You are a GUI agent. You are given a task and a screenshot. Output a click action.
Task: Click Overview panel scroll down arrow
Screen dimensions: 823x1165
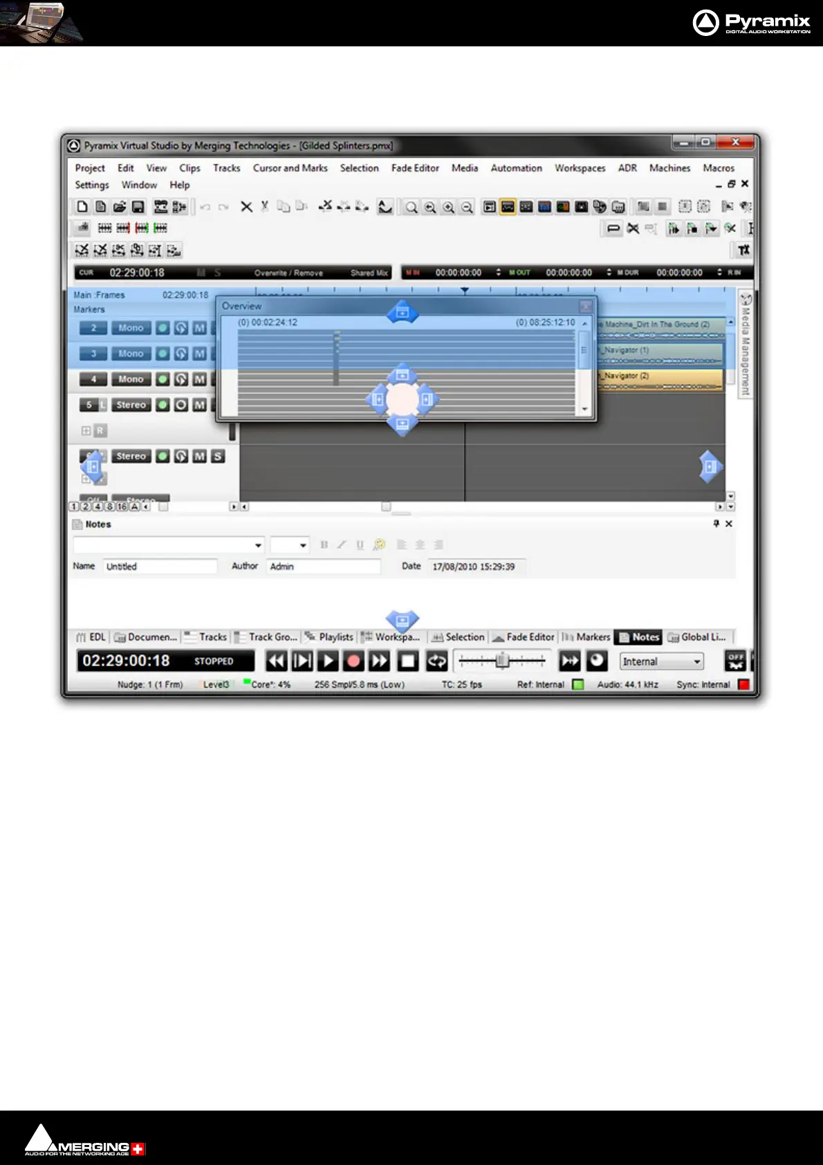point(585,410)
